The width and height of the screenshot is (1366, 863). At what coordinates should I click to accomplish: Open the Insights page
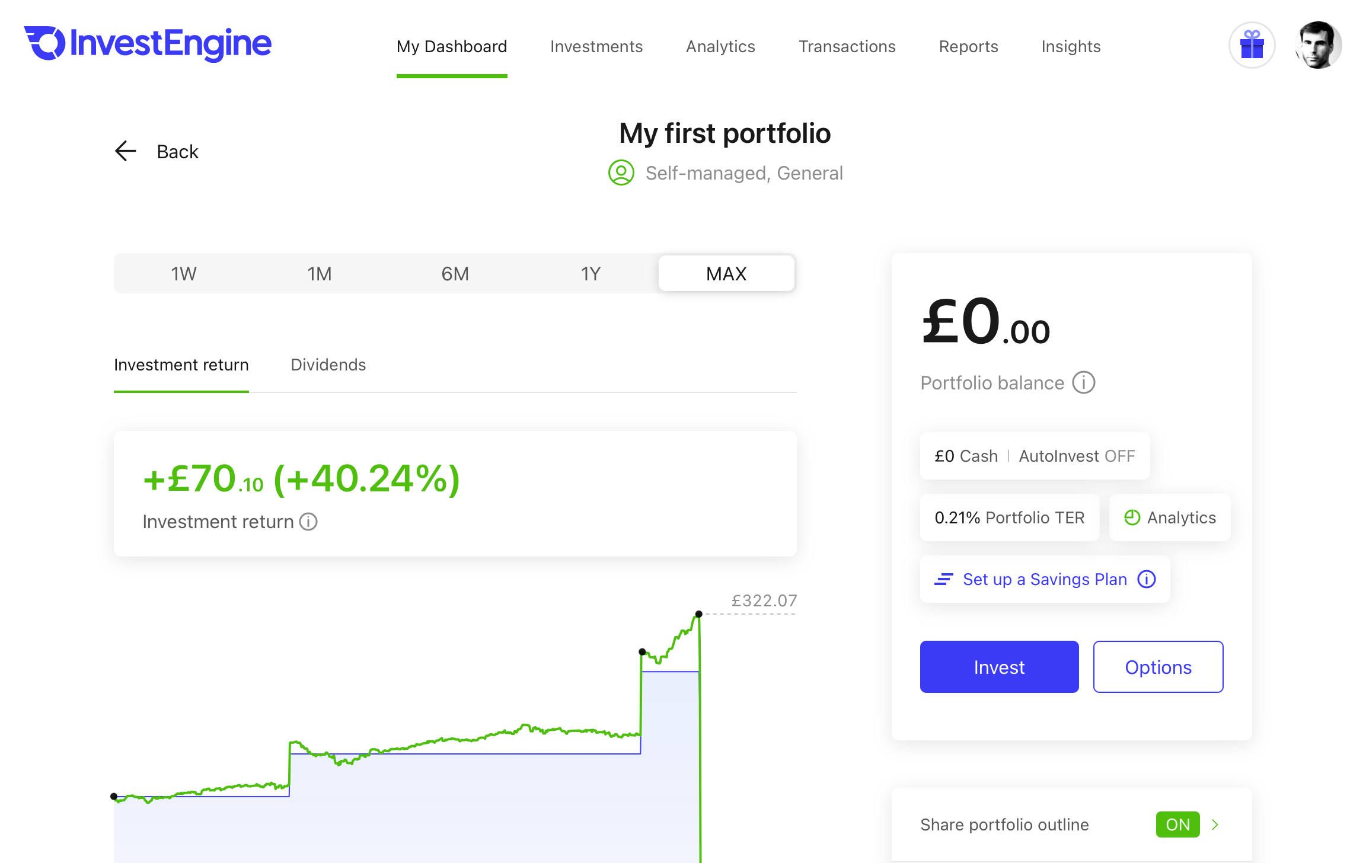[x=1071, y=46]
